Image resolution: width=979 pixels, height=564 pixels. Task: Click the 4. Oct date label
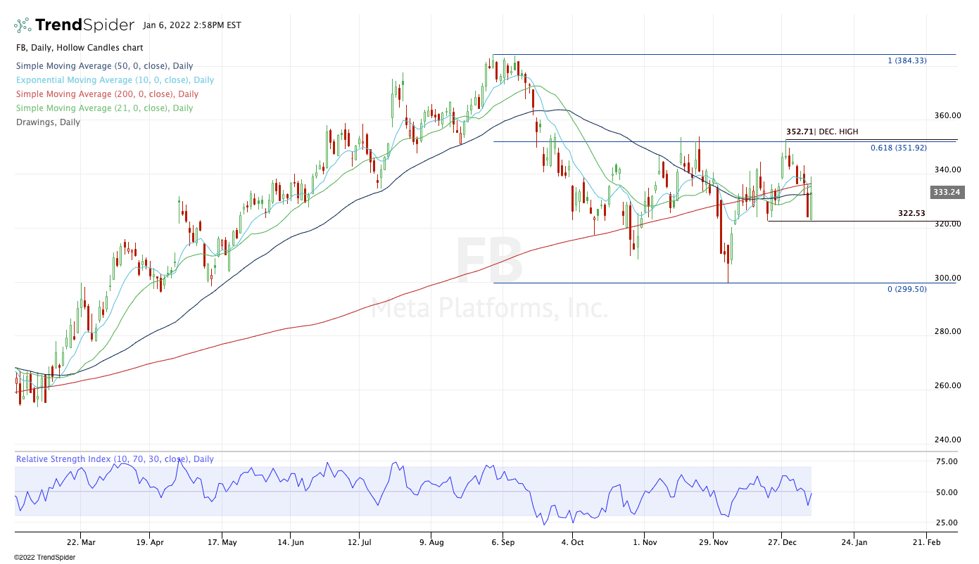[x=572, y=542]
